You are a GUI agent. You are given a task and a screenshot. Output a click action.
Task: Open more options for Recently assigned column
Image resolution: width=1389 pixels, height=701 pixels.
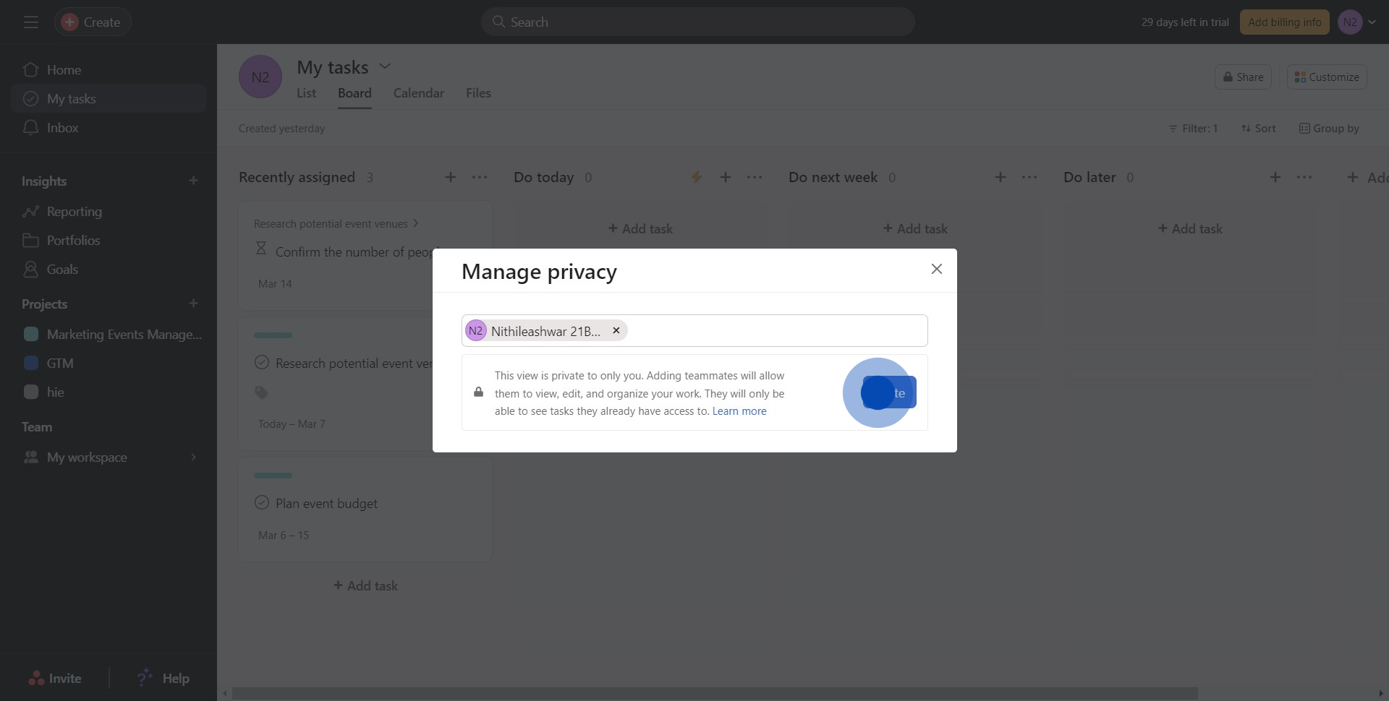click(480, 177)
